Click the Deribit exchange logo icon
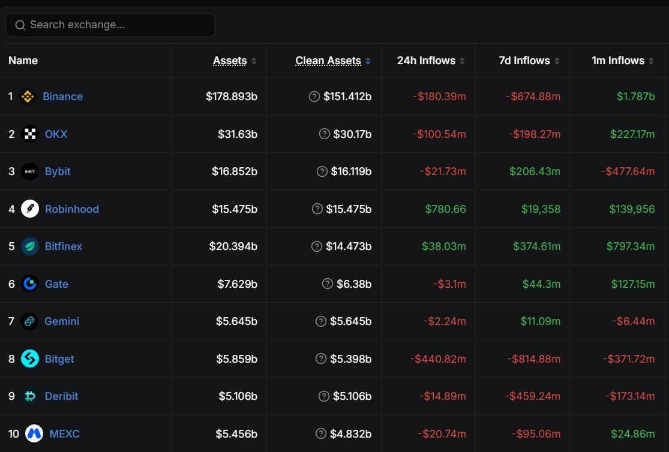Viewport: 669px width, 452px height. (30, 396)
